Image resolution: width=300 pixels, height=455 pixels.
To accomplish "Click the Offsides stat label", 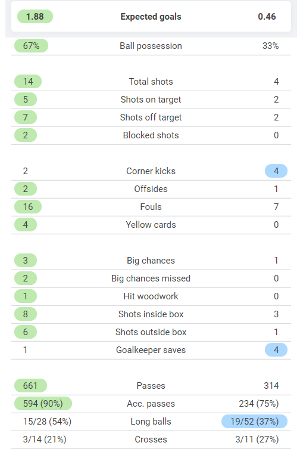I will coord(151,189).
